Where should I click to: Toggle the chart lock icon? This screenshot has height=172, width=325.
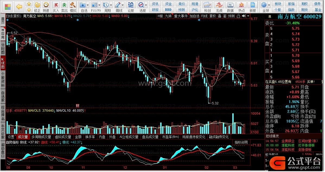pos(238,16)
